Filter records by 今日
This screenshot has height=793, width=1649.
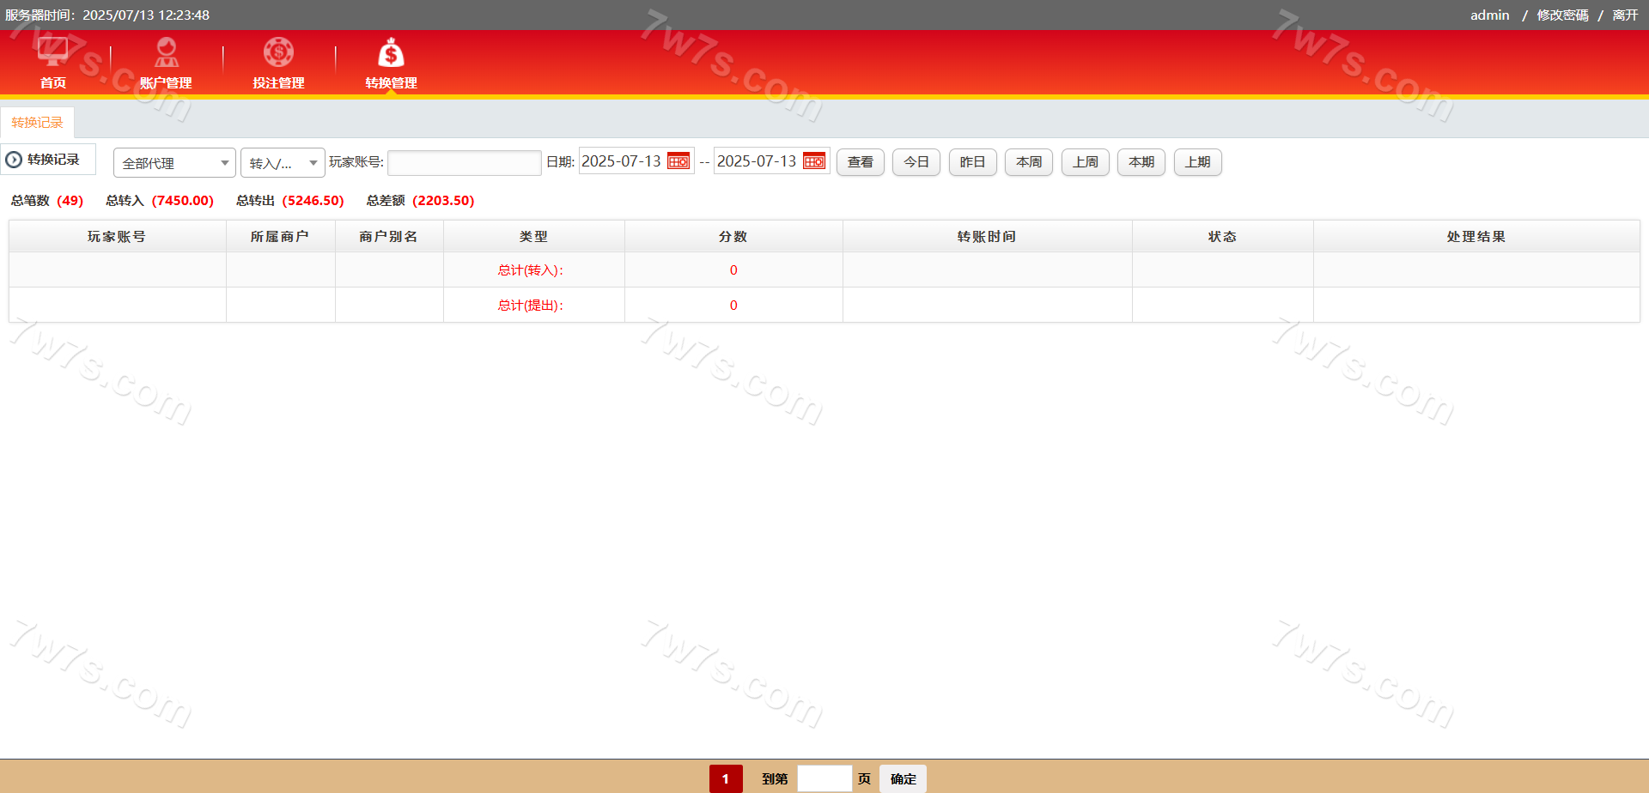coord(916,162)
